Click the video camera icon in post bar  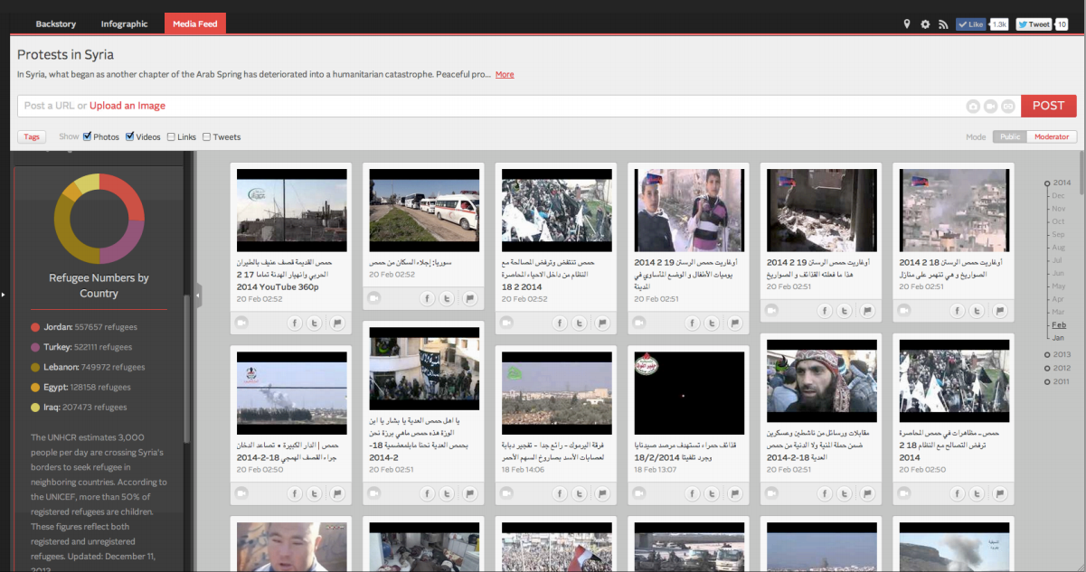click(x=990, y=106)
